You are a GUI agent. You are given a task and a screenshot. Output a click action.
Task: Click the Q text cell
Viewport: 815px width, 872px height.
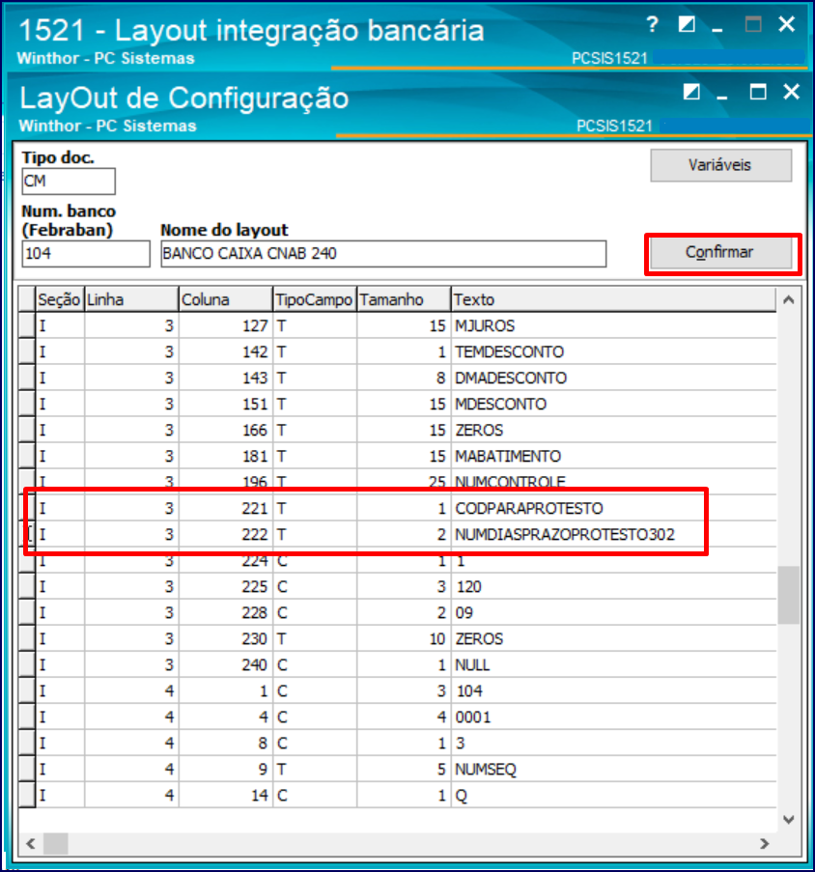click(614, 797)
